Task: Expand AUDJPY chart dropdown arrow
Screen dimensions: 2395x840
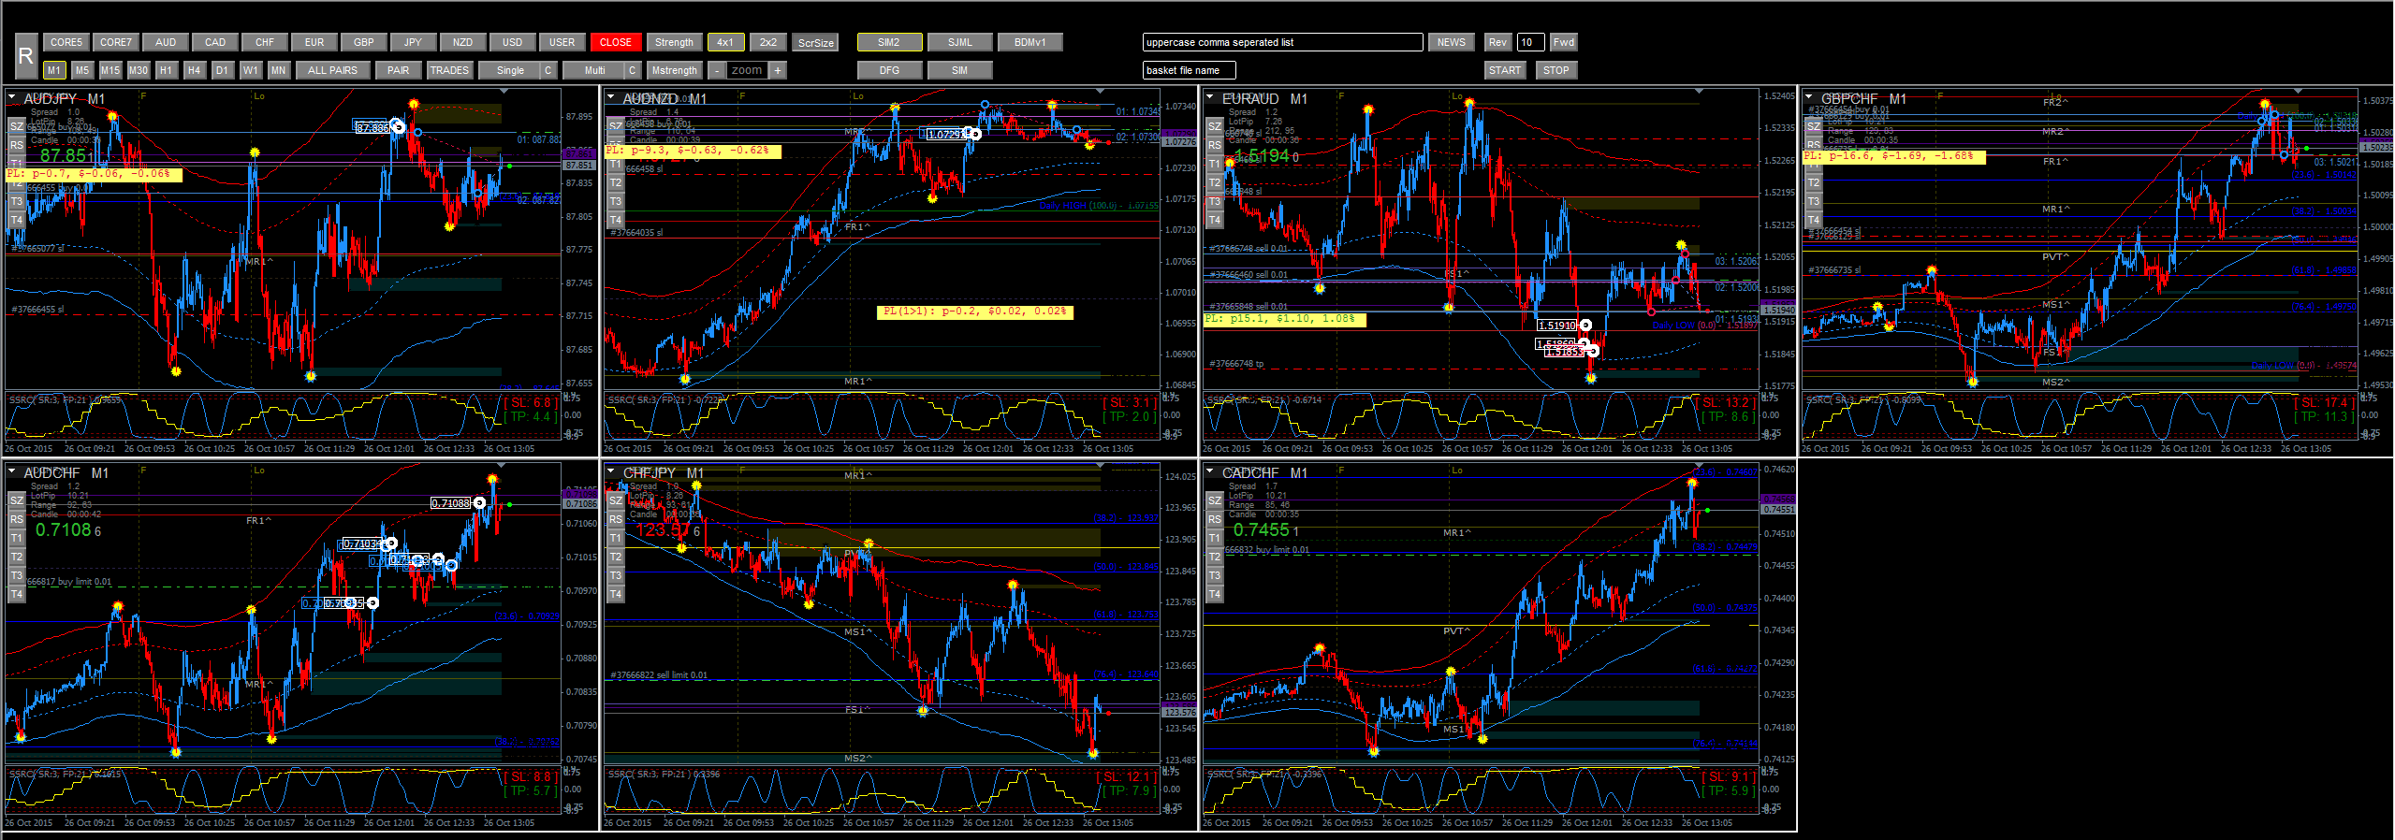Action: click(x=12, y=96)
